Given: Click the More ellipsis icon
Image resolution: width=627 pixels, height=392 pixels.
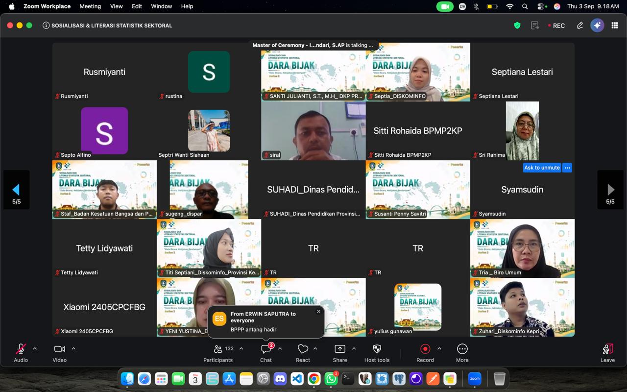Looking at the screenshot, I should click(462, 349).
